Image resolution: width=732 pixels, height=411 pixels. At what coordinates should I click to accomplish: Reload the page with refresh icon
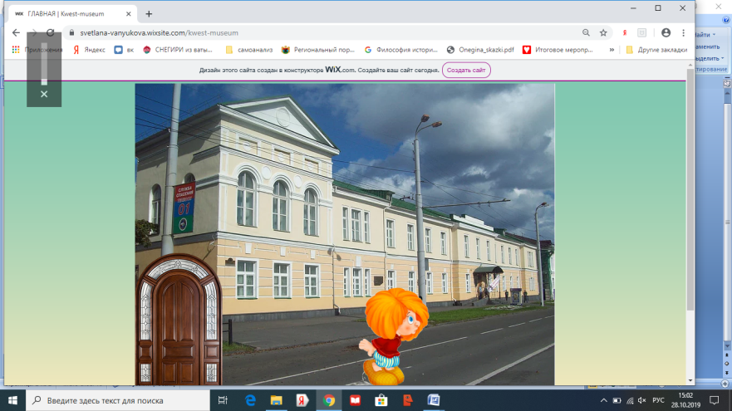(50, 32)
